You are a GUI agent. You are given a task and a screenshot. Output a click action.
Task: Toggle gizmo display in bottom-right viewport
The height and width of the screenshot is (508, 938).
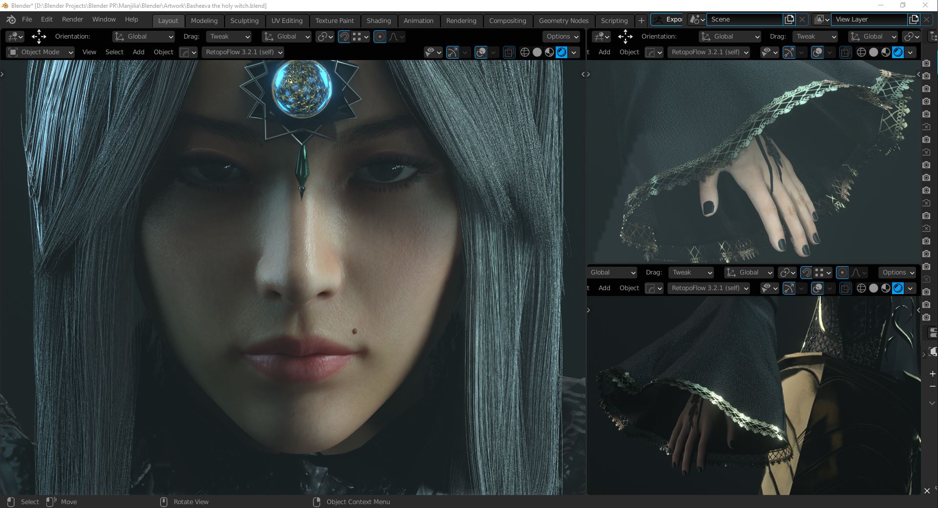click(x=789, y=288)
